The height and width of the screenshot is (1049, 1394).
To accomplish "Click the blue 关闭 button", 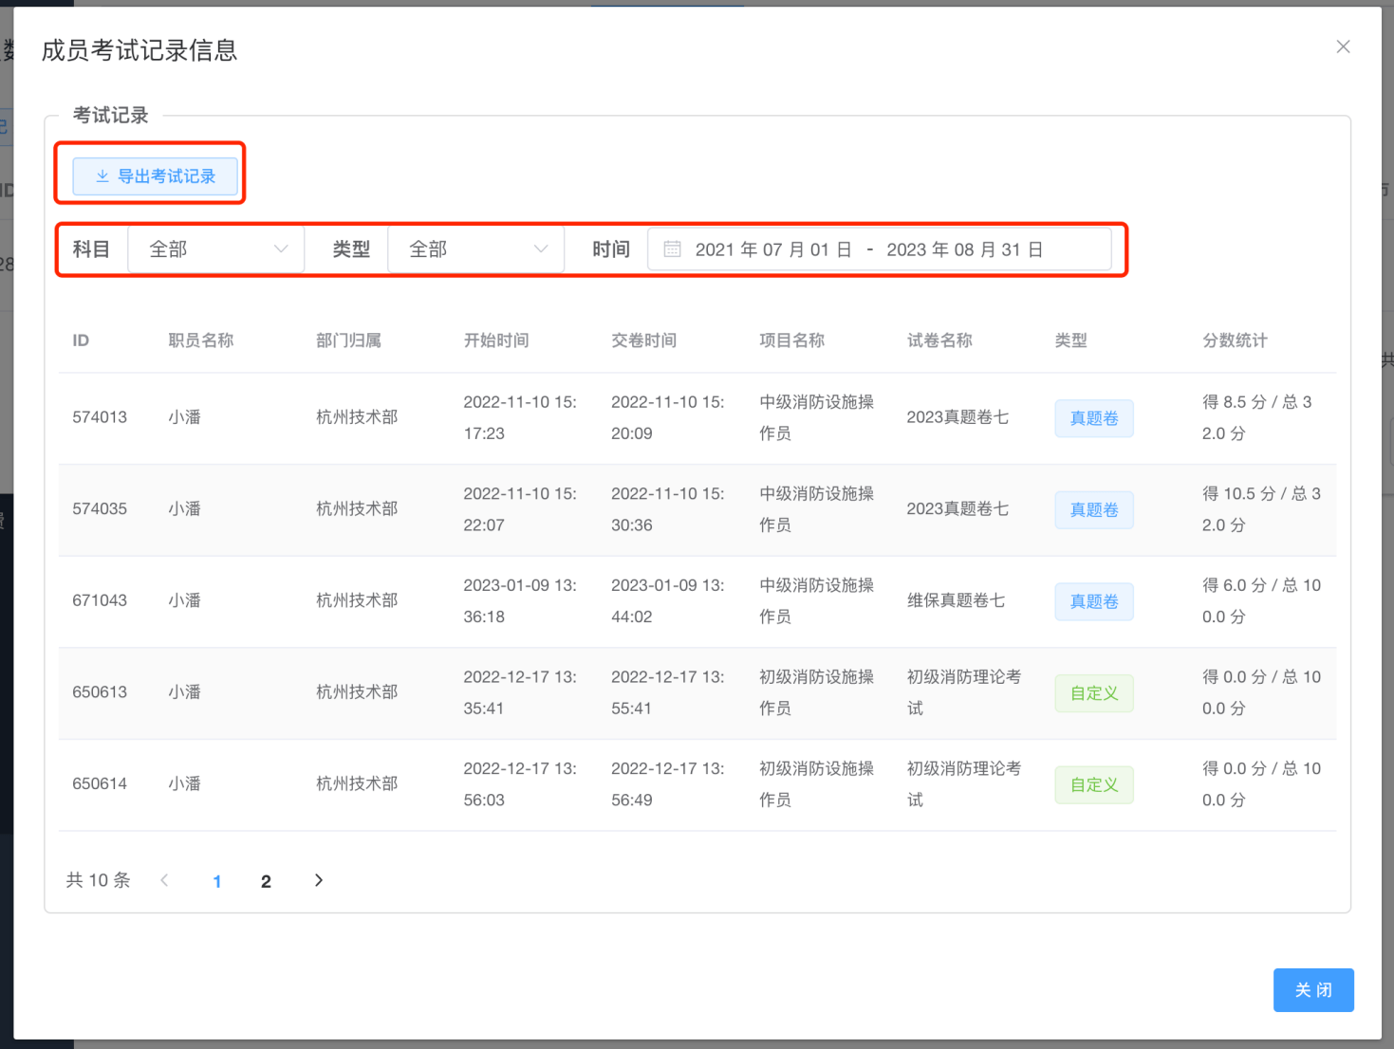I will (1313, 990).
